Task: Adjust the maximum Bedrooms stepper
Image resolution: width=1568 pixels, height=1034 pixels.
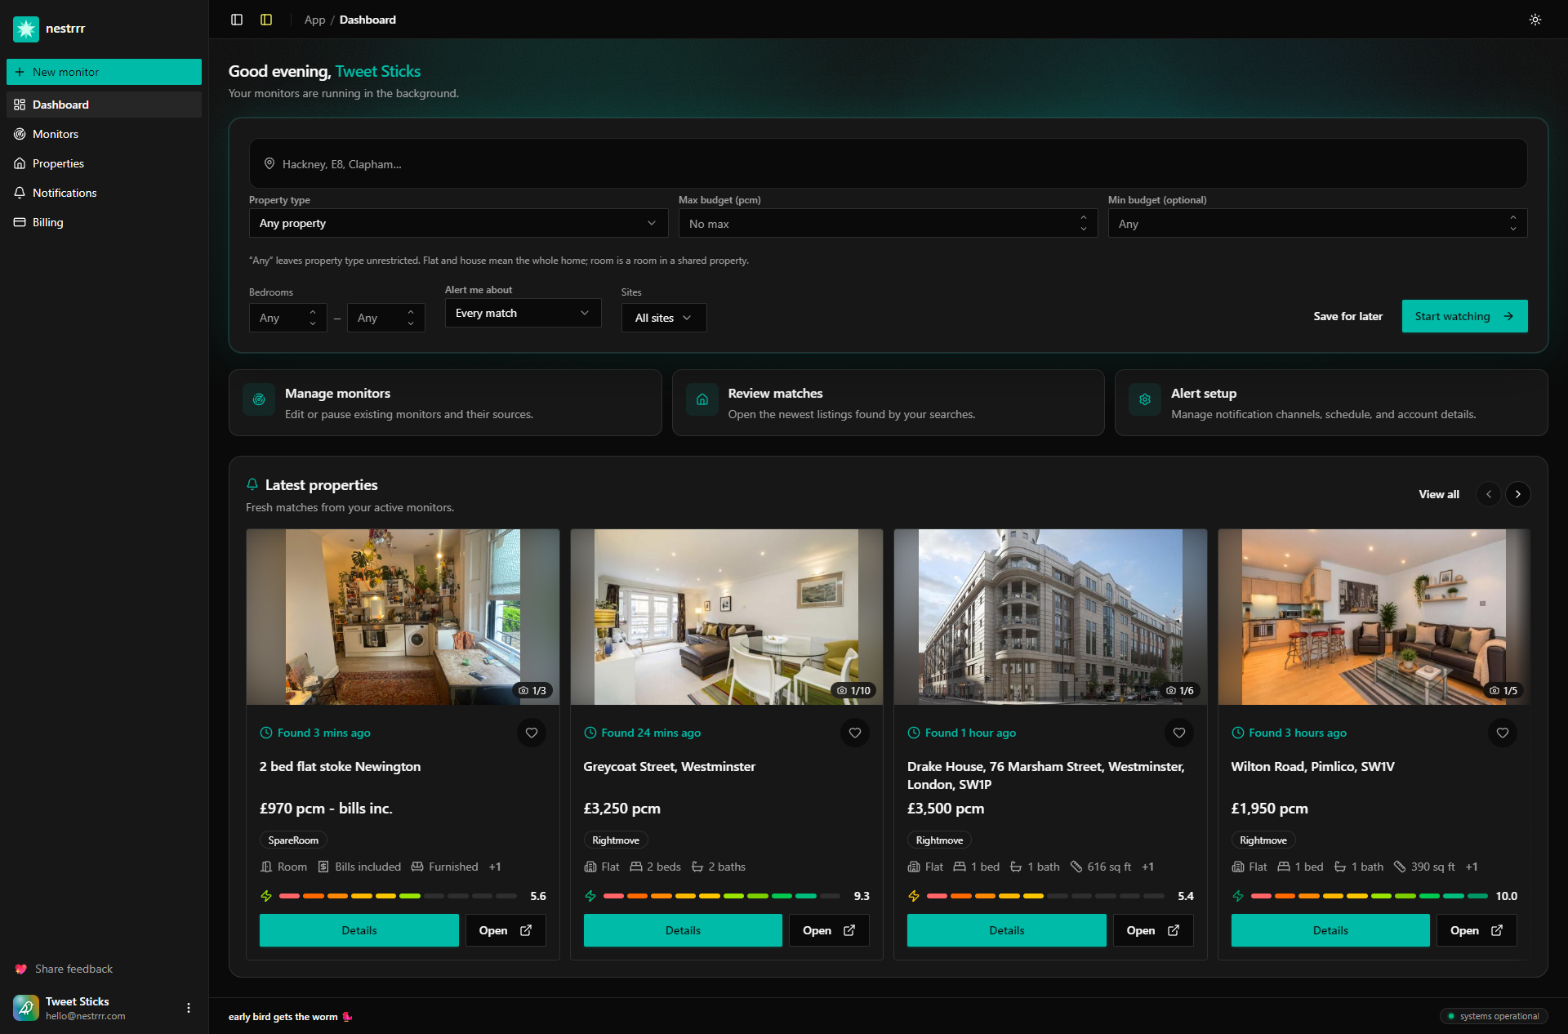Action: tap(411, 318)
